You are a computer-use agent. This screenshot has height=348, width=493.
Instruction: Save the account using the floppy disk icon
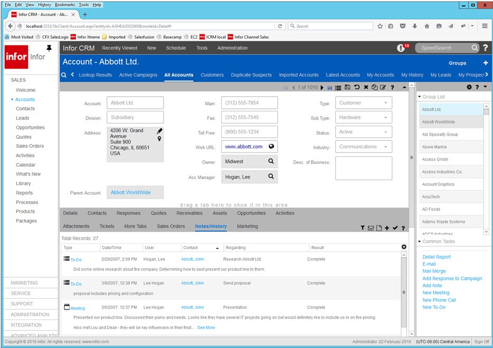347,87
